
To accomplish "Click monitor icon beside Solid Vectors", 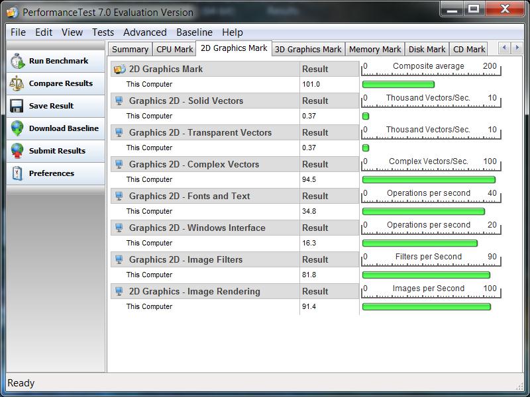I will 119,101.
